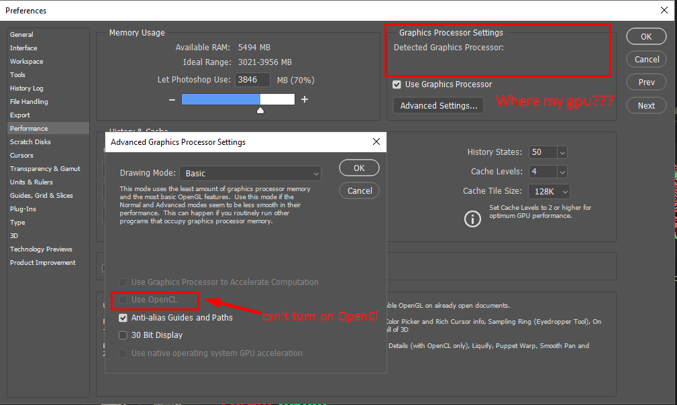This screenshot has width=677, height=405.
Task: Select the 3D preferences category
Action: (15, 235)
